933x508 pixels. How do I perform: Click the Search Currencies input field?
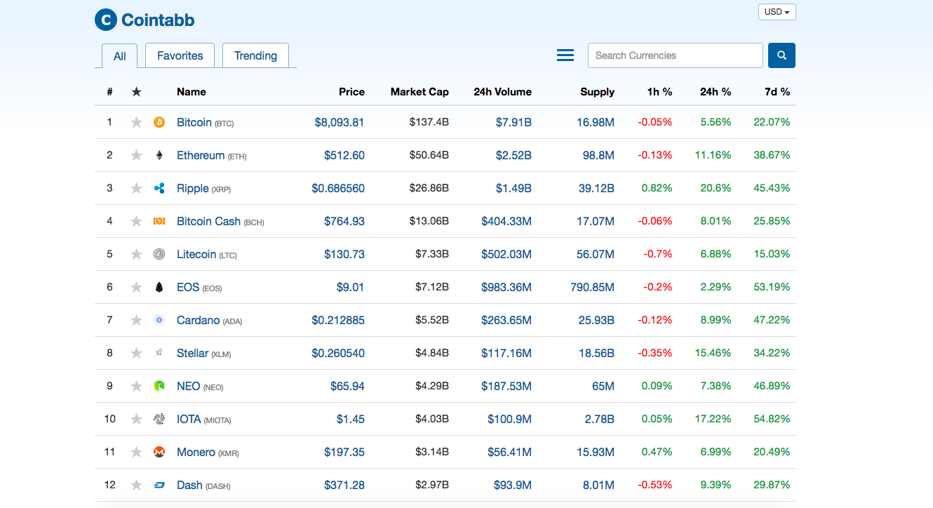point(675,55)
